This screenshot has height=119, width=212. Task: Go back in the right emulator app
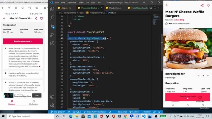pos(167,5)
